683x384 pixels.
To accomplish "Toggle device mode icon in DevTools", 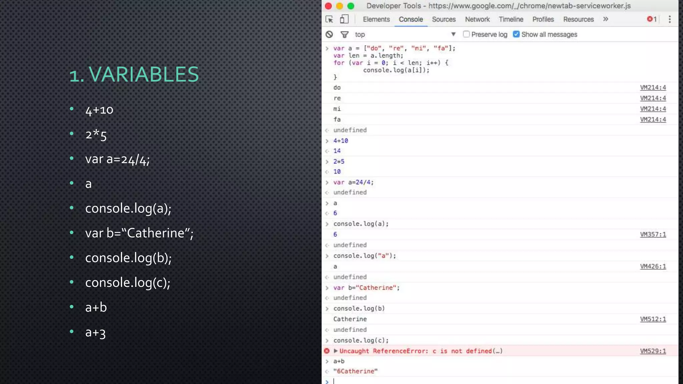I will [344, 19].
